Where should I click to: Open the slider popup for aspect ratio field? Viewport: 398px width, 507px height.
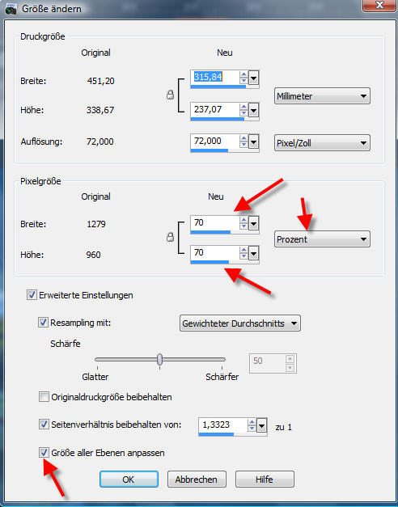point(261,426)
